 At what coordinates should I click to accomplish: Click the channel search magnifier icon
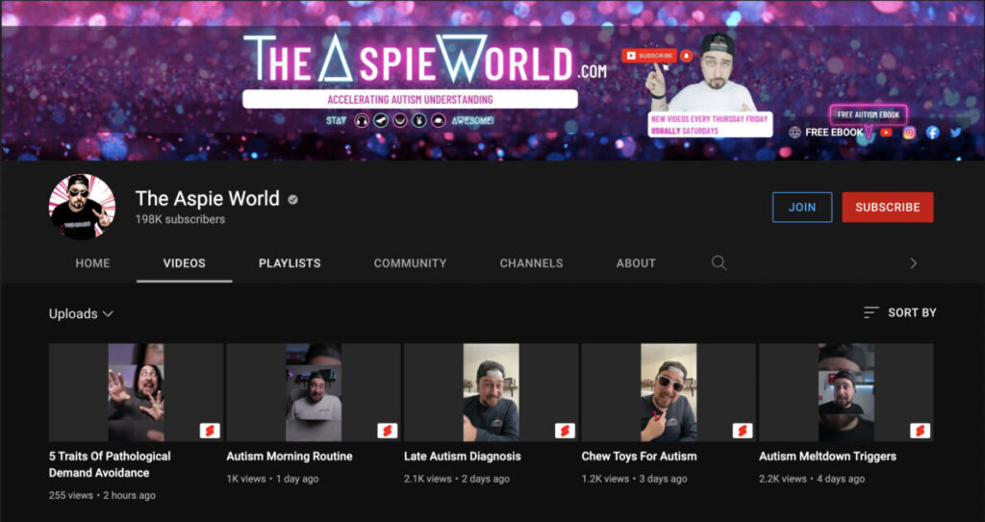click(x=719, y=263)
